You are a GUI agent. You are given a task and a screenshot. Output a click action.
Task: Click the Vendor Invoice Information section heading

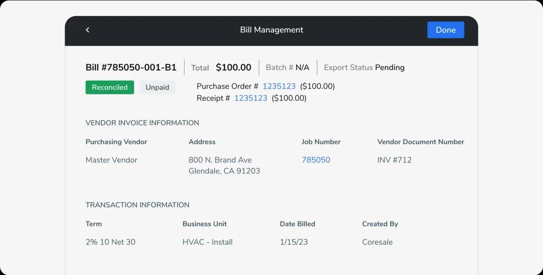tap(142, 123)
